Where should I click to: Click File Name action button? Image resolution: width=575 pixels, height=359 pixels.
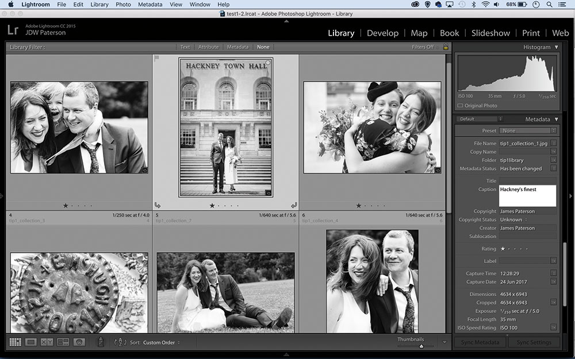(553, 143)
